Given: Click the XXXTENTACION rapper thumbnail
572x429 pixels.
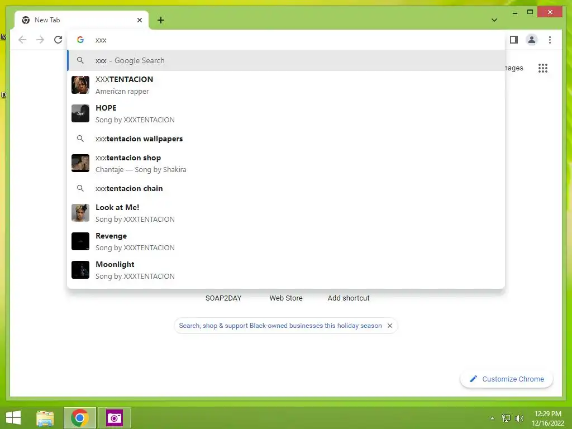Looking at the screenshot, I should [x=80, y=85].
